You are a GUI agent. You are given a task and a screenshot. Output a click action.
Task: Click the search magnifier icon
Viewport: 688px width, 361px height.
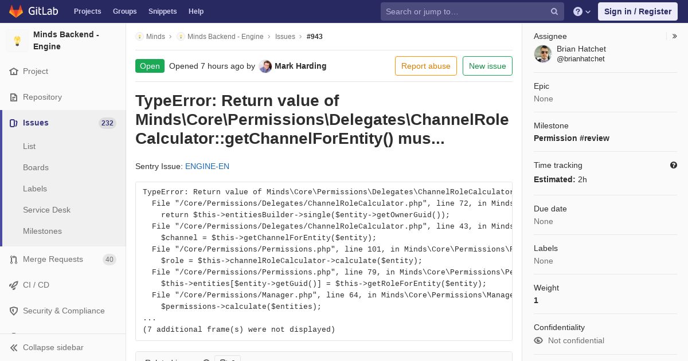point(554,11)
